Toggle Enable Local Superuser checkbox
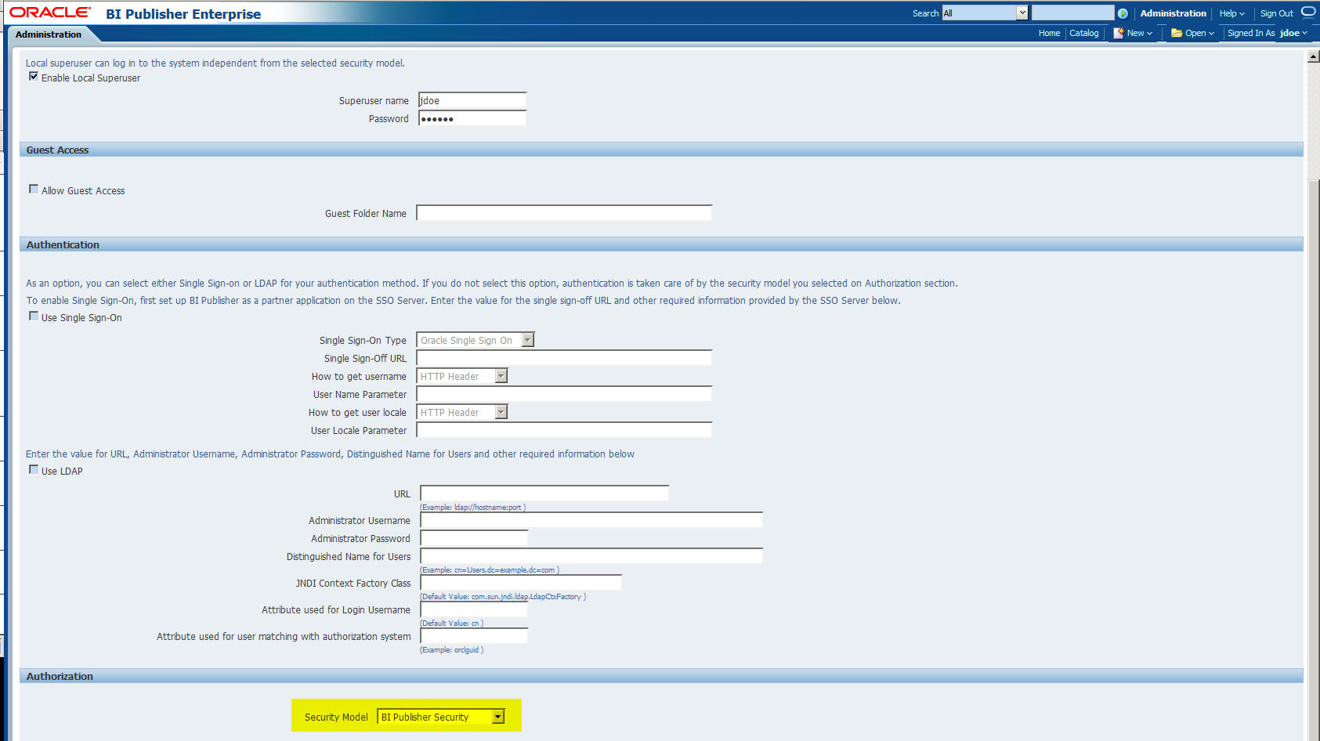The image size is (1320, 741). [x=34, y=77]
